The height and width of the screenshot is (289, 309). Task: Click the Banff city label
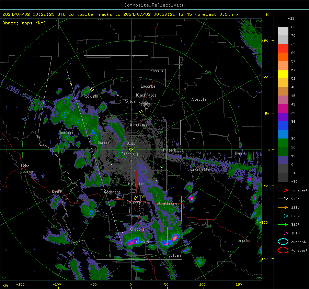pos(57,191)
